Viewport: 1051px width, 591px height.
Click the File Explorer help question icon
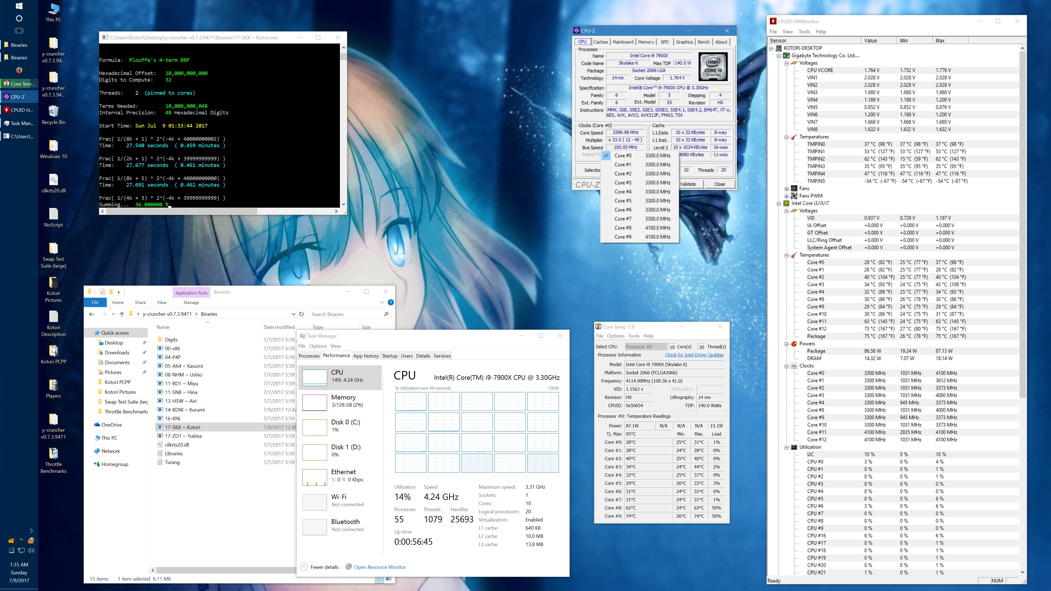(391, 302)
